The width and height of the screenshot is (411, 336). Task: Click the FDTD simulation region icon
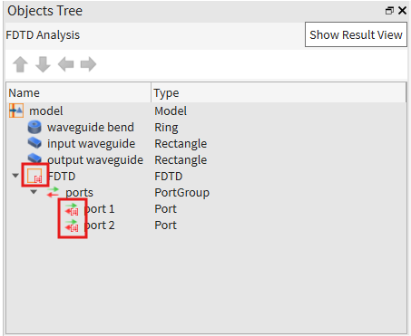click(x=34, y=176)
